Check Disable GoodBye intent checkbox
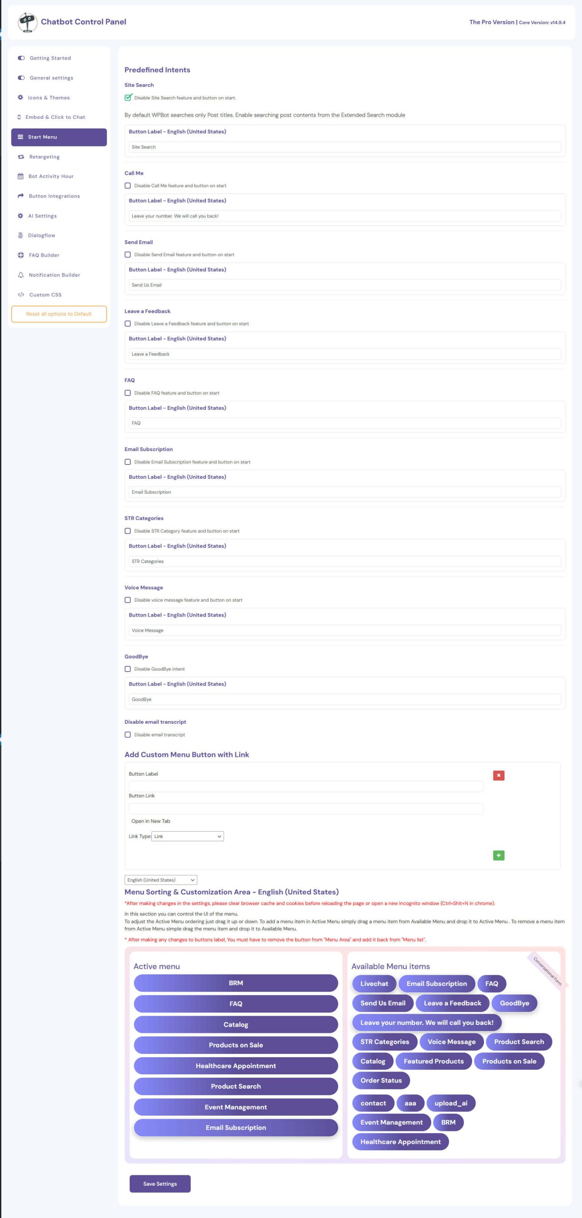Viewport: 582px width, 1218px height. point(128,669)
